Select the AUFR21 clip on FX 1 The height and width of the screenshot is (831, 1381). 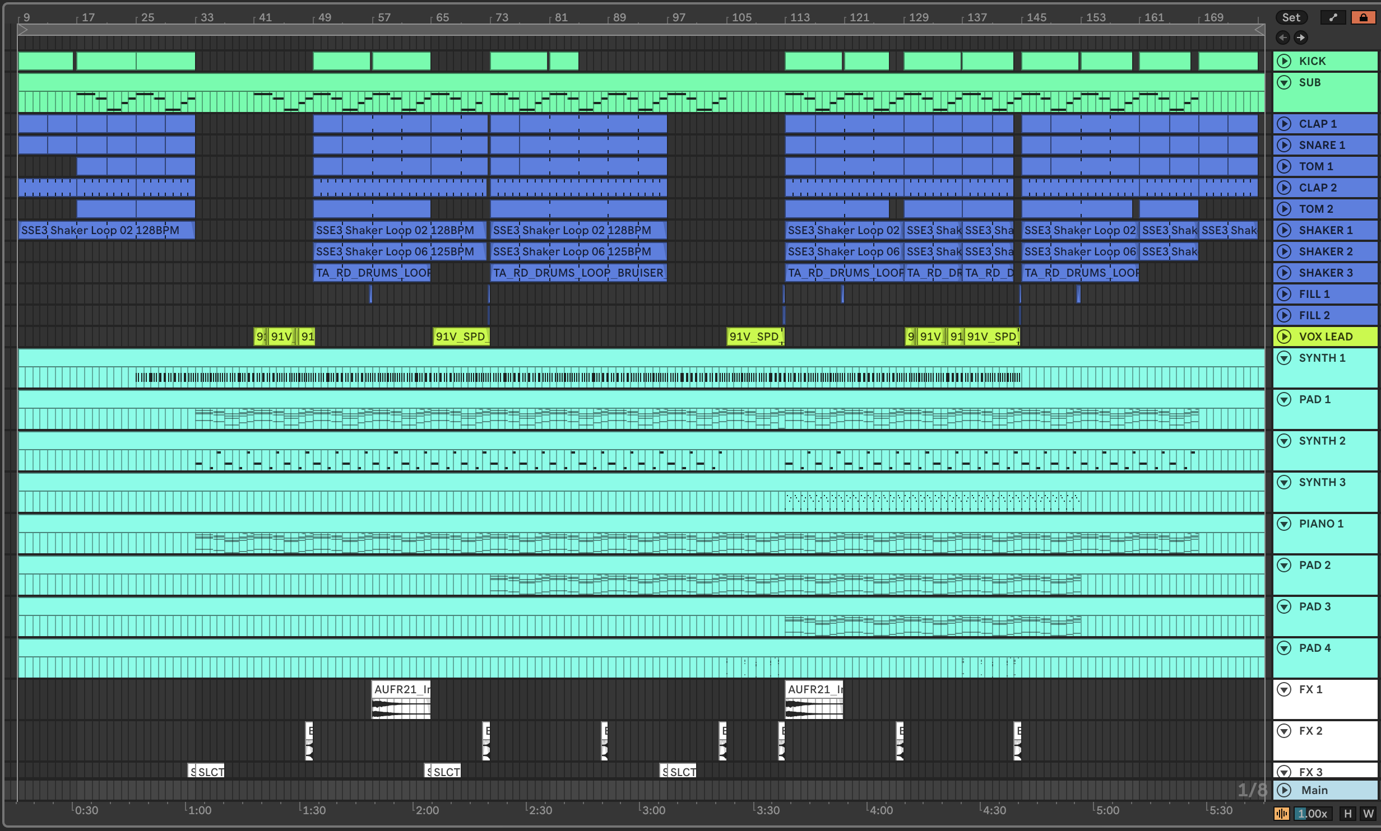401,689
